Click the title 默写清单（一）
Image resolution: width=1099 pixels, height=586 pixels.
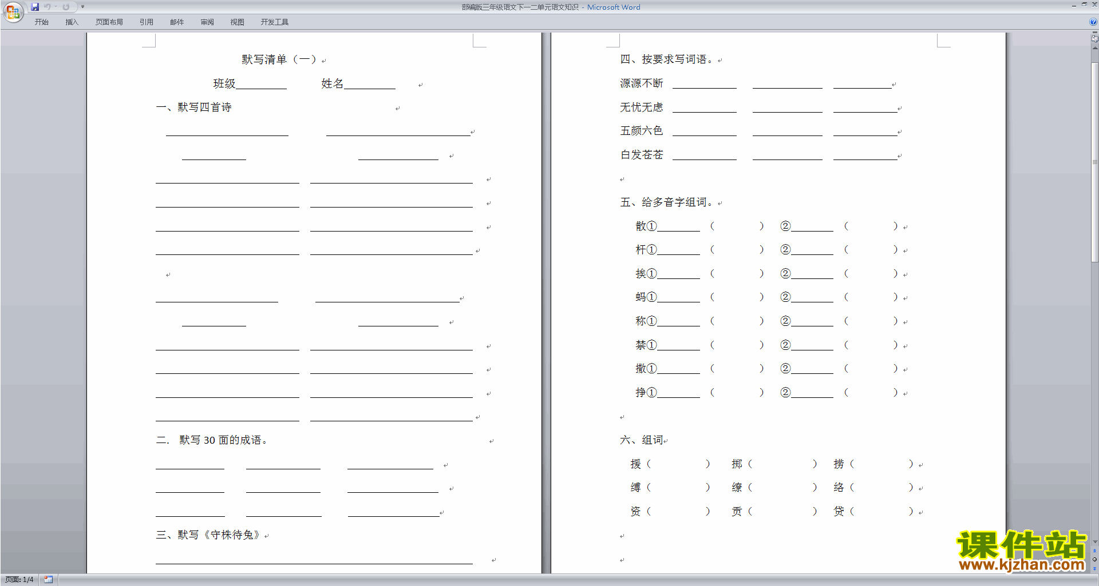279,59
